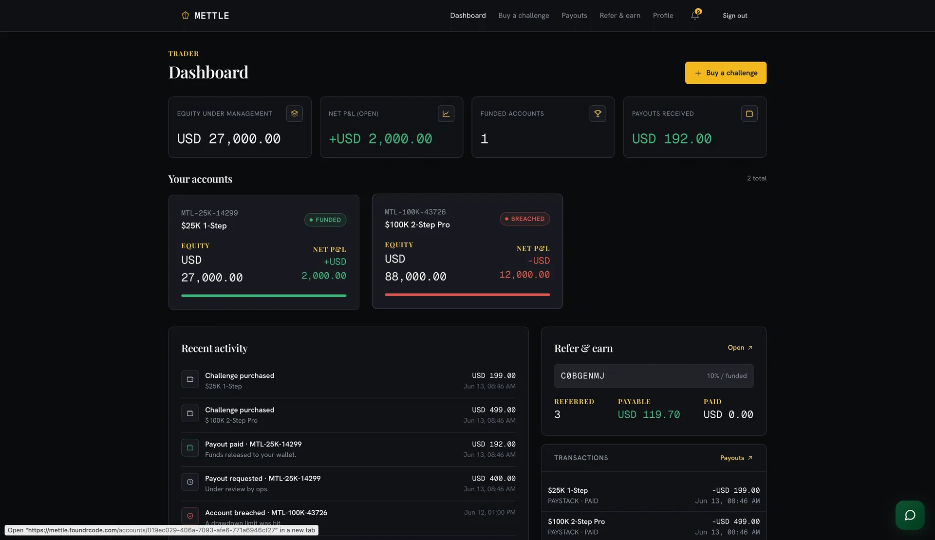Click the FUNDED status badge

[325, 220]
